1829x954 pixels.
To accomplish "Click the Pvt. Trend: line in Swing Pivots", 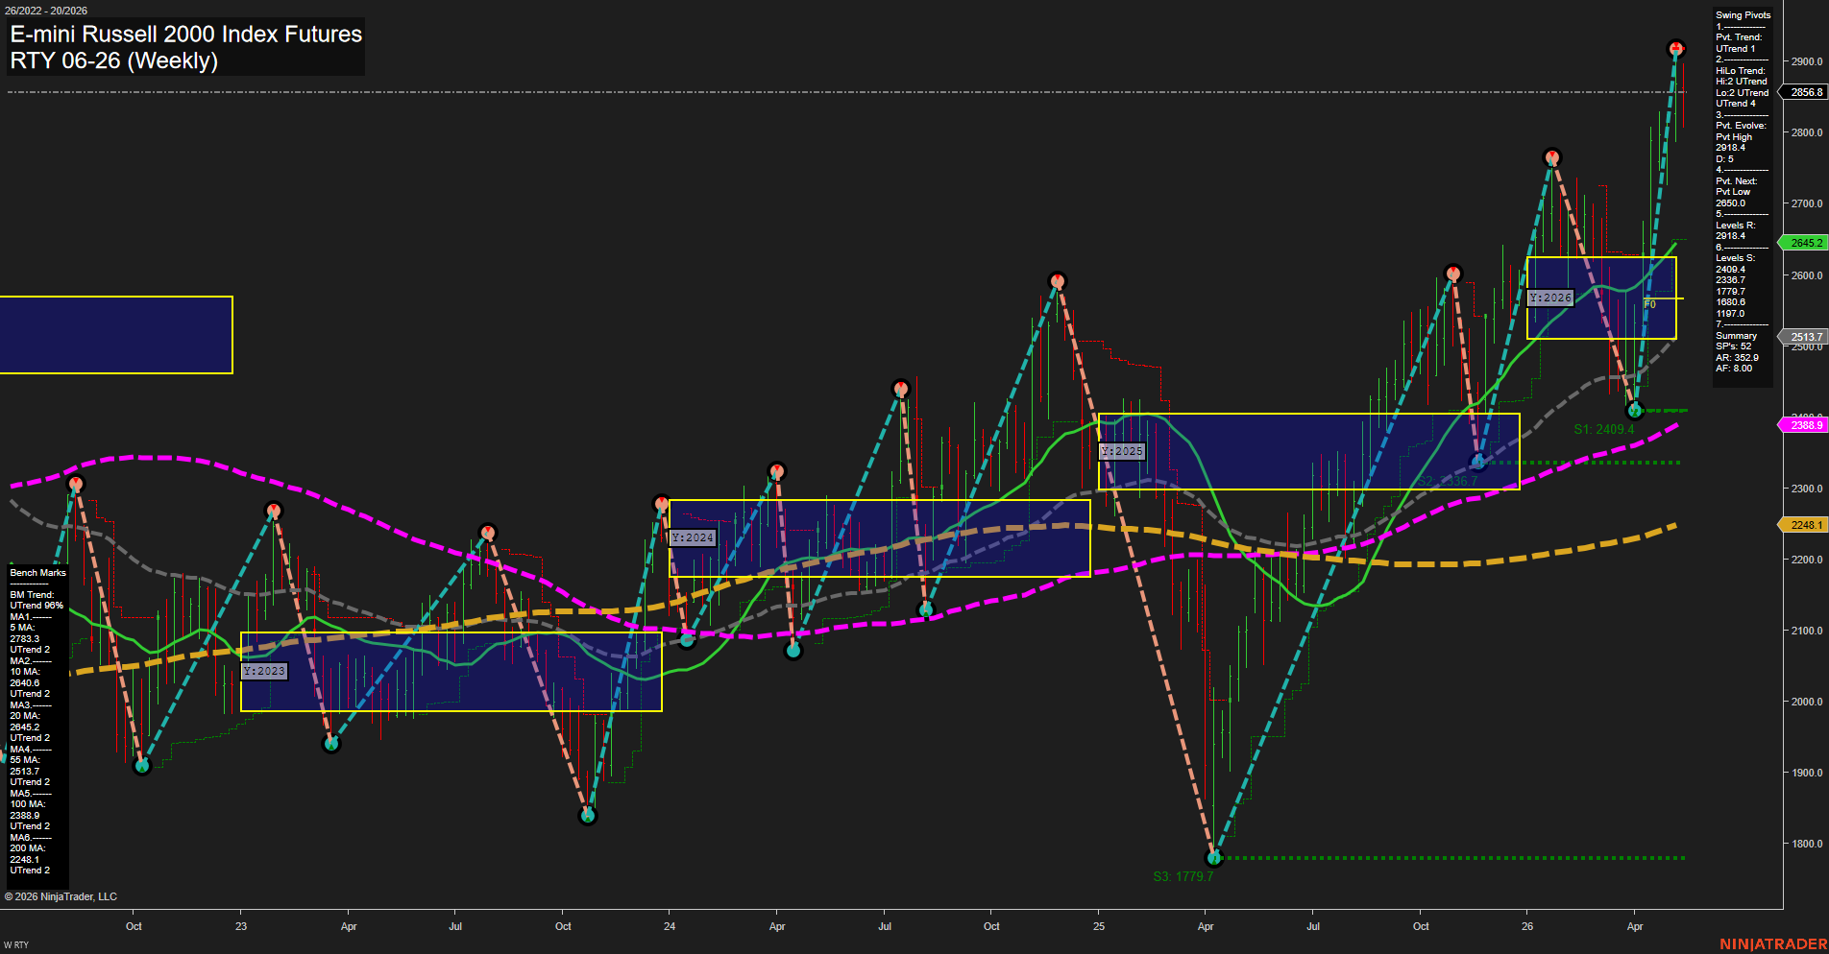I will [x=1739, y=36].
